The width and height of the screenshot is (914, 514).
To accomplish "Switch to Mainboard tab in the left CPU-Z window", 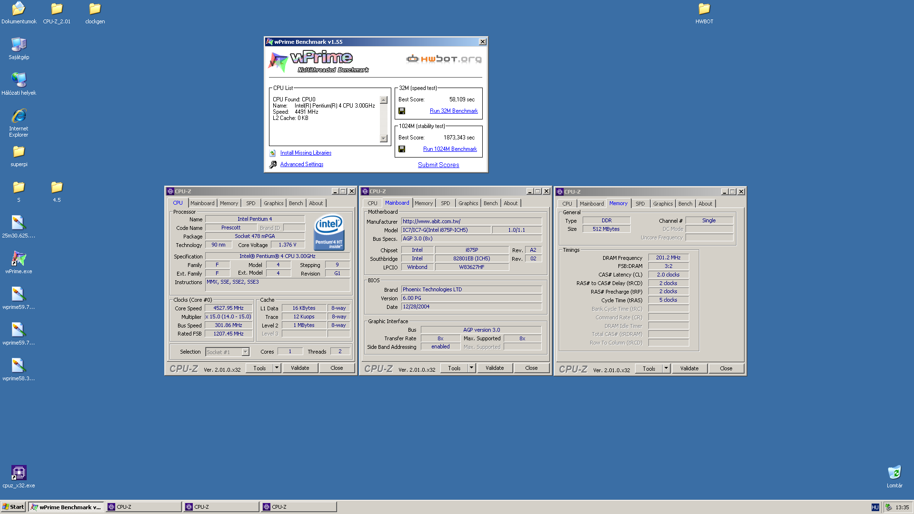I will click(x=202, y=203).
